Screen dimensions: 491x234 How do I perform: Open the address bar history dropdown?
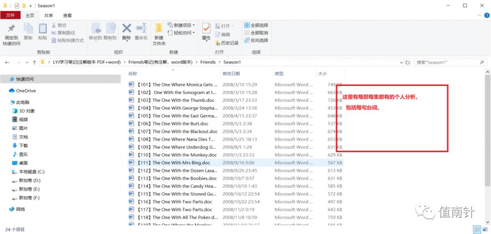click(402, 63)
